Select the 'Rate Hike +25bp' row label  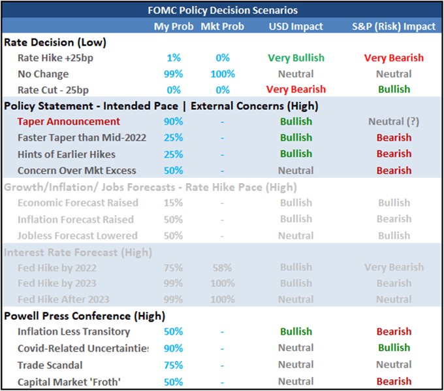tap(55, 58)
